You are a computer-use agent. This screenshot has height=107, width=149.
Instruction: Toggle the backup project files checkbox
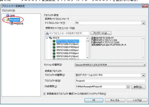point(44,94)
